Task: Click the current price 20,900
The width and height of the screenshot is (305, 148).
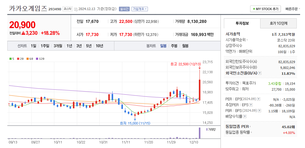Action: pos(22,25)
